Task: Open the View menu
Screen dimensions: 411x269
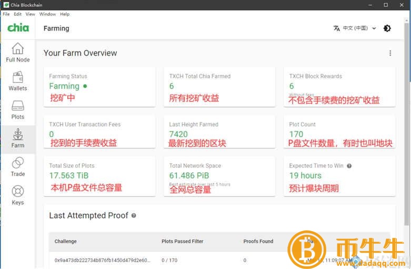Action: tap(30, 14)
